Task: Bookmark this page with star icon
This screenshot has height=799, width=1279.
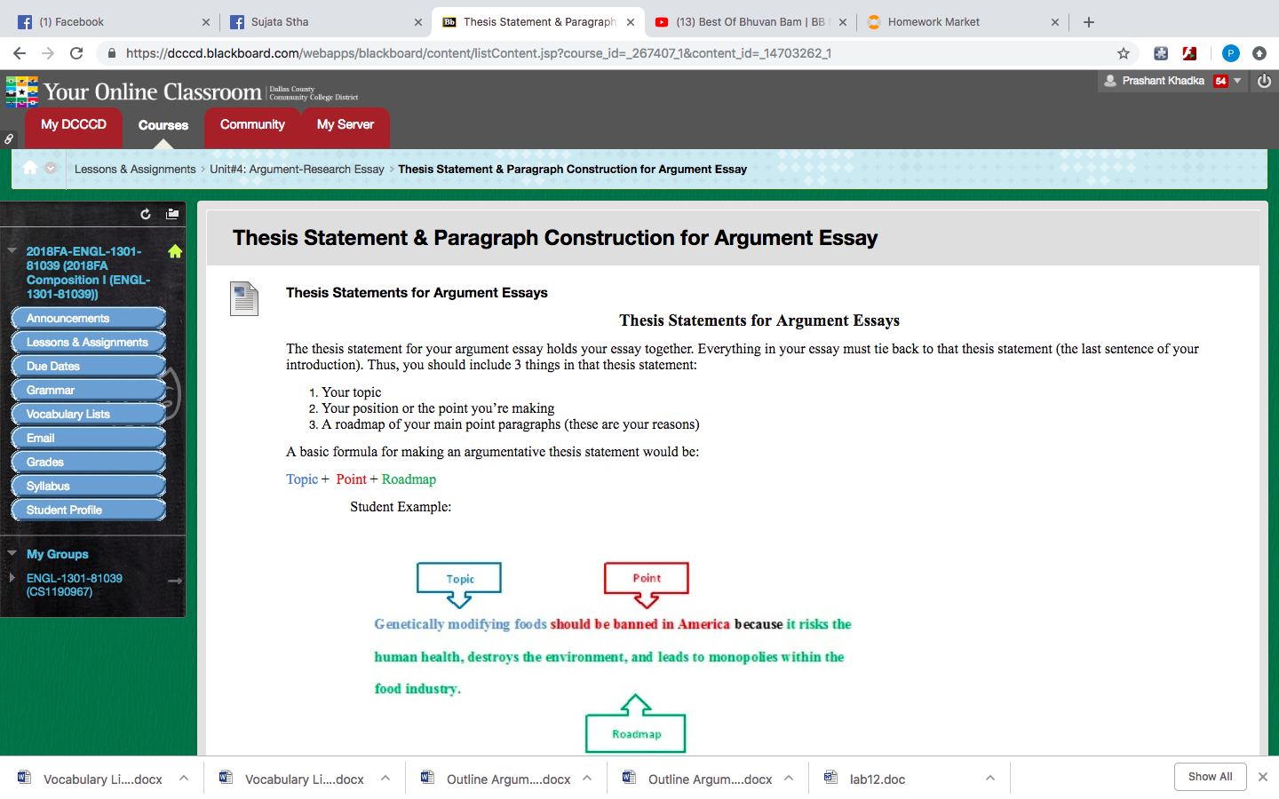Action: coord(1124,53)
